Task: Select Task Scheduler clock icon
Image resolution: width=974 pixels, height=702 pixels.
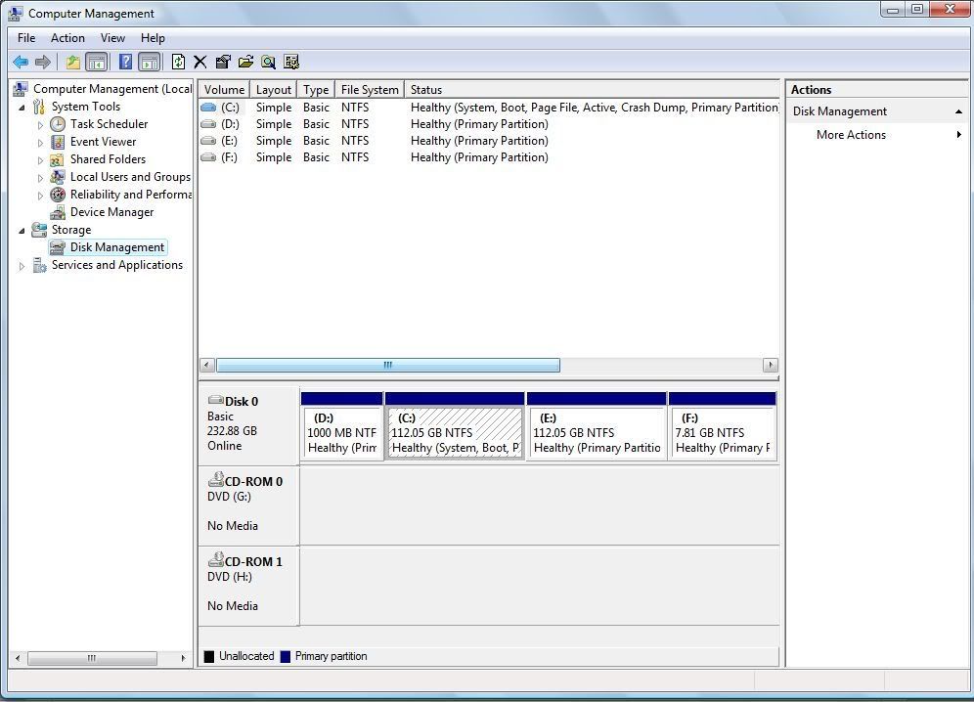Action: (58, 124)
